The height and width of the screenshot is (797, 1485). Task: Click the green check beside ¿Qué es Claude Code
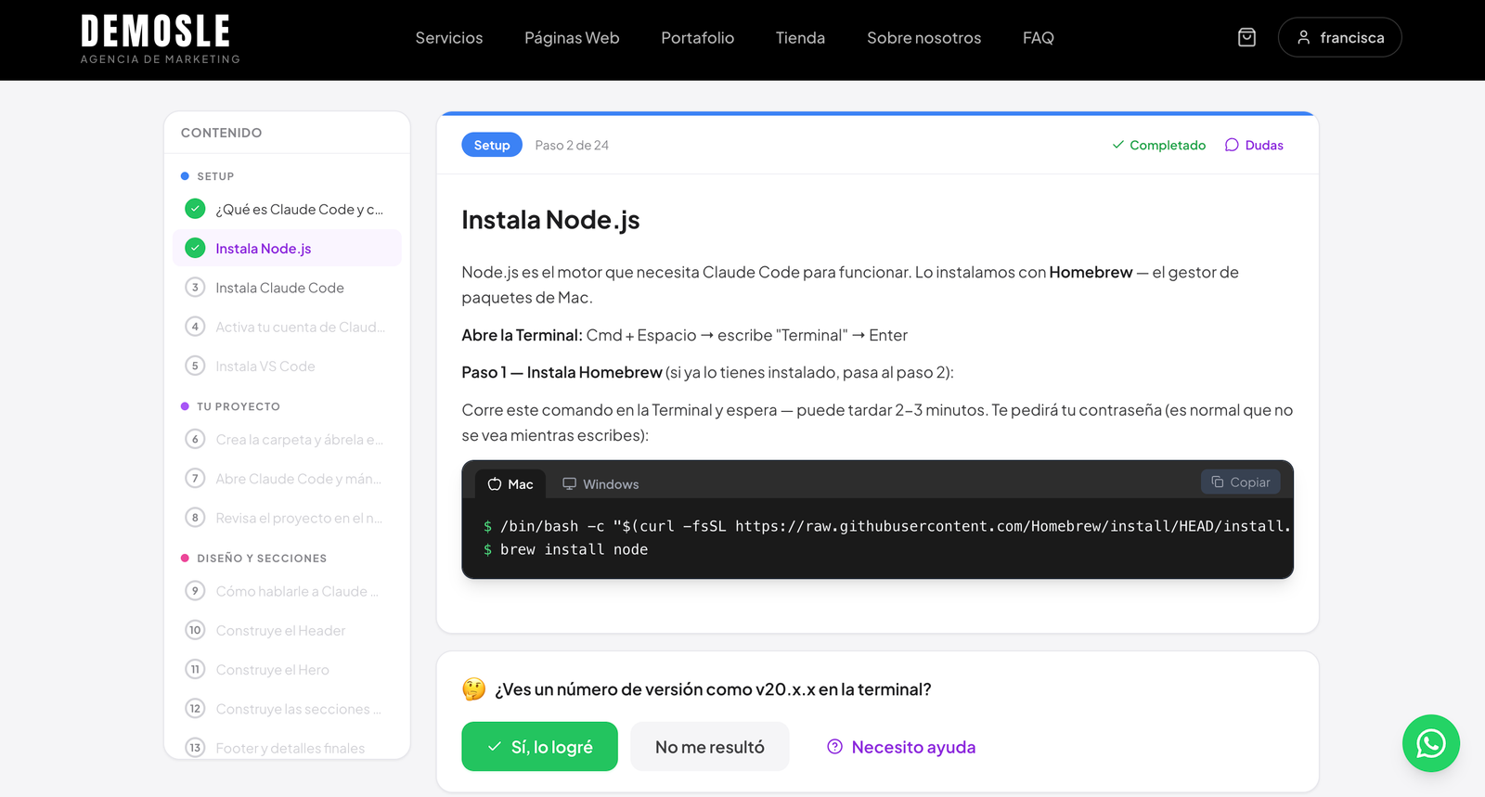coord(195,209)
